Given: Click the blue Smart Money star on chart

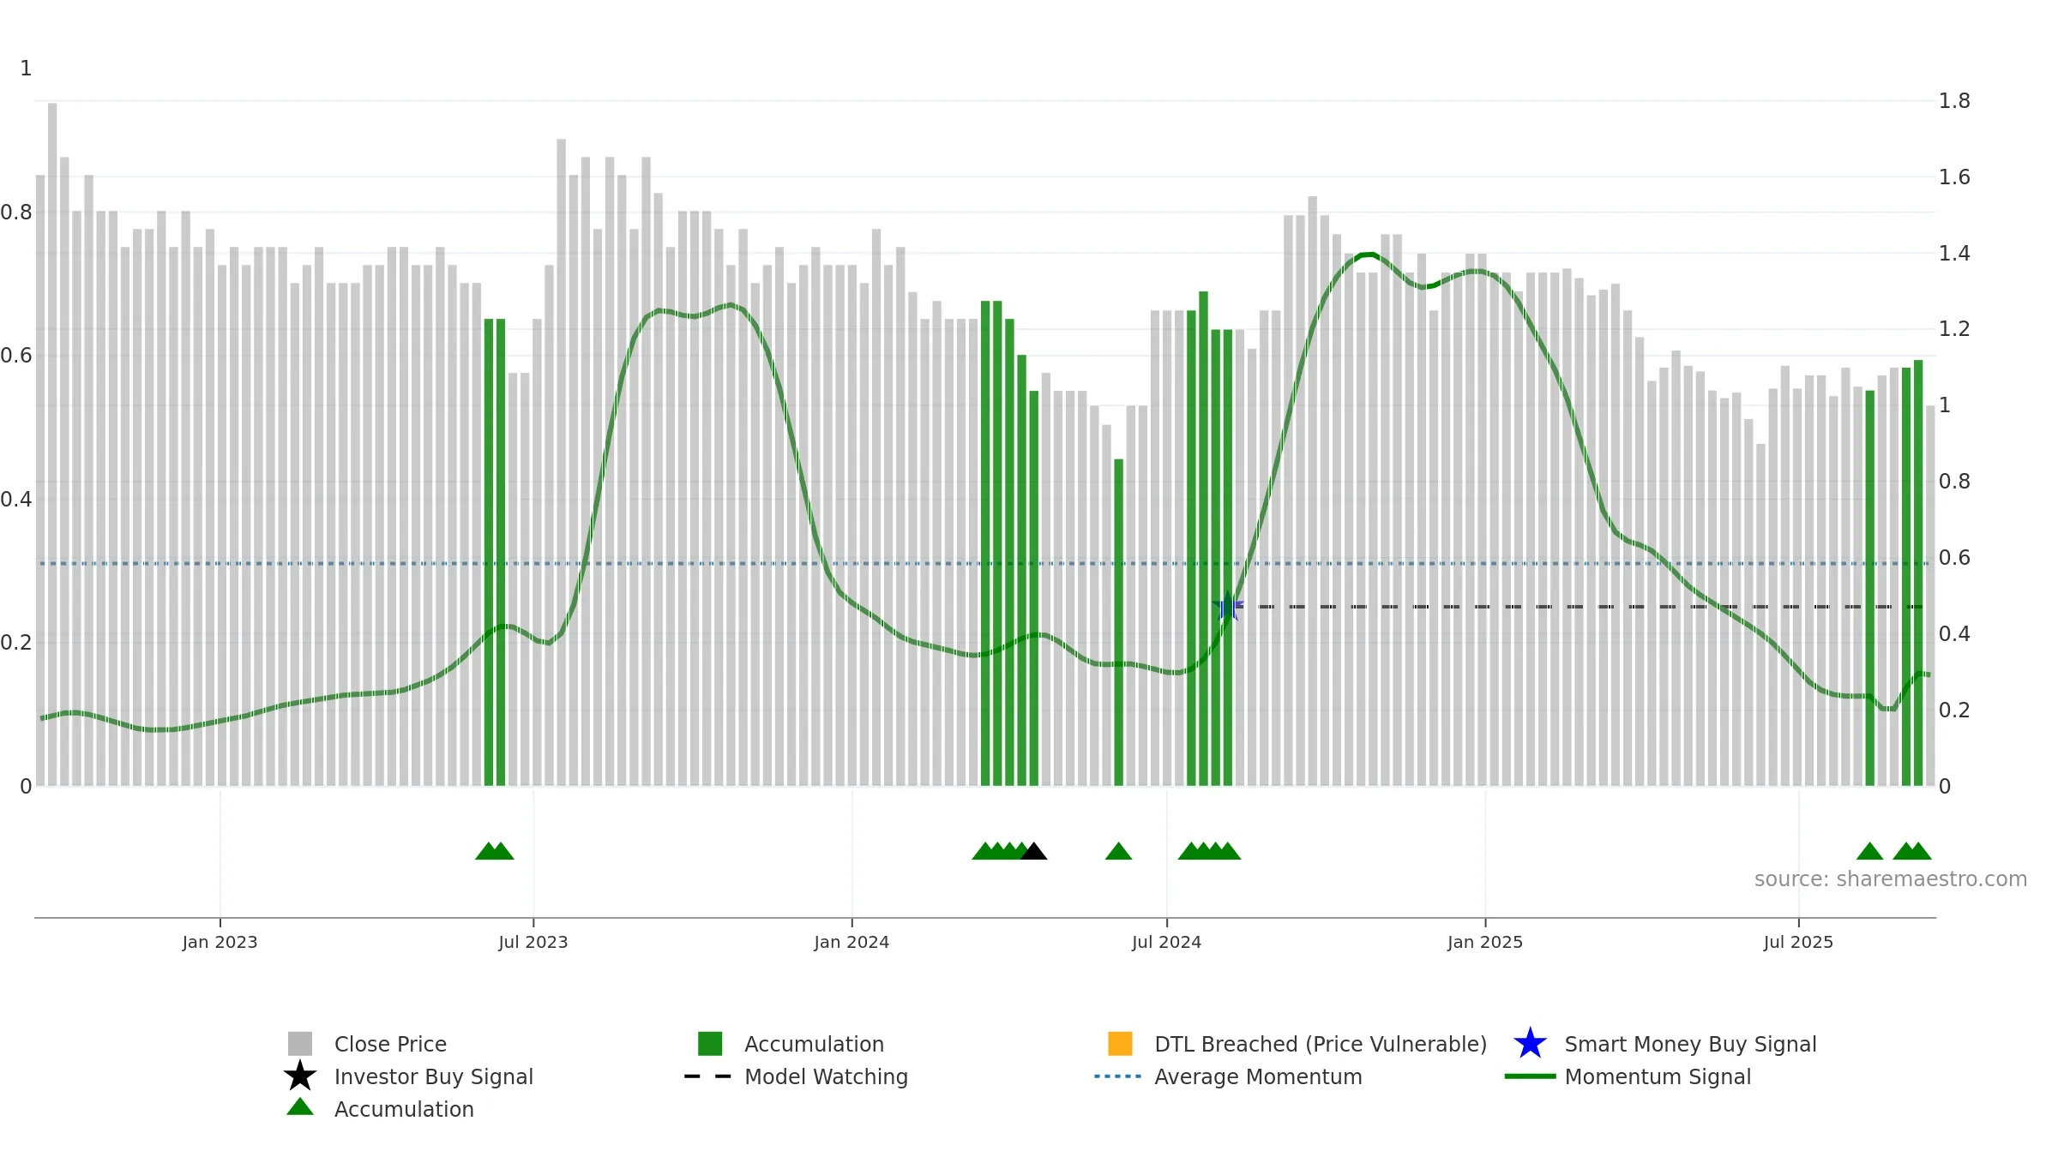Looking at the screenshot, I should coord(1228,607).
